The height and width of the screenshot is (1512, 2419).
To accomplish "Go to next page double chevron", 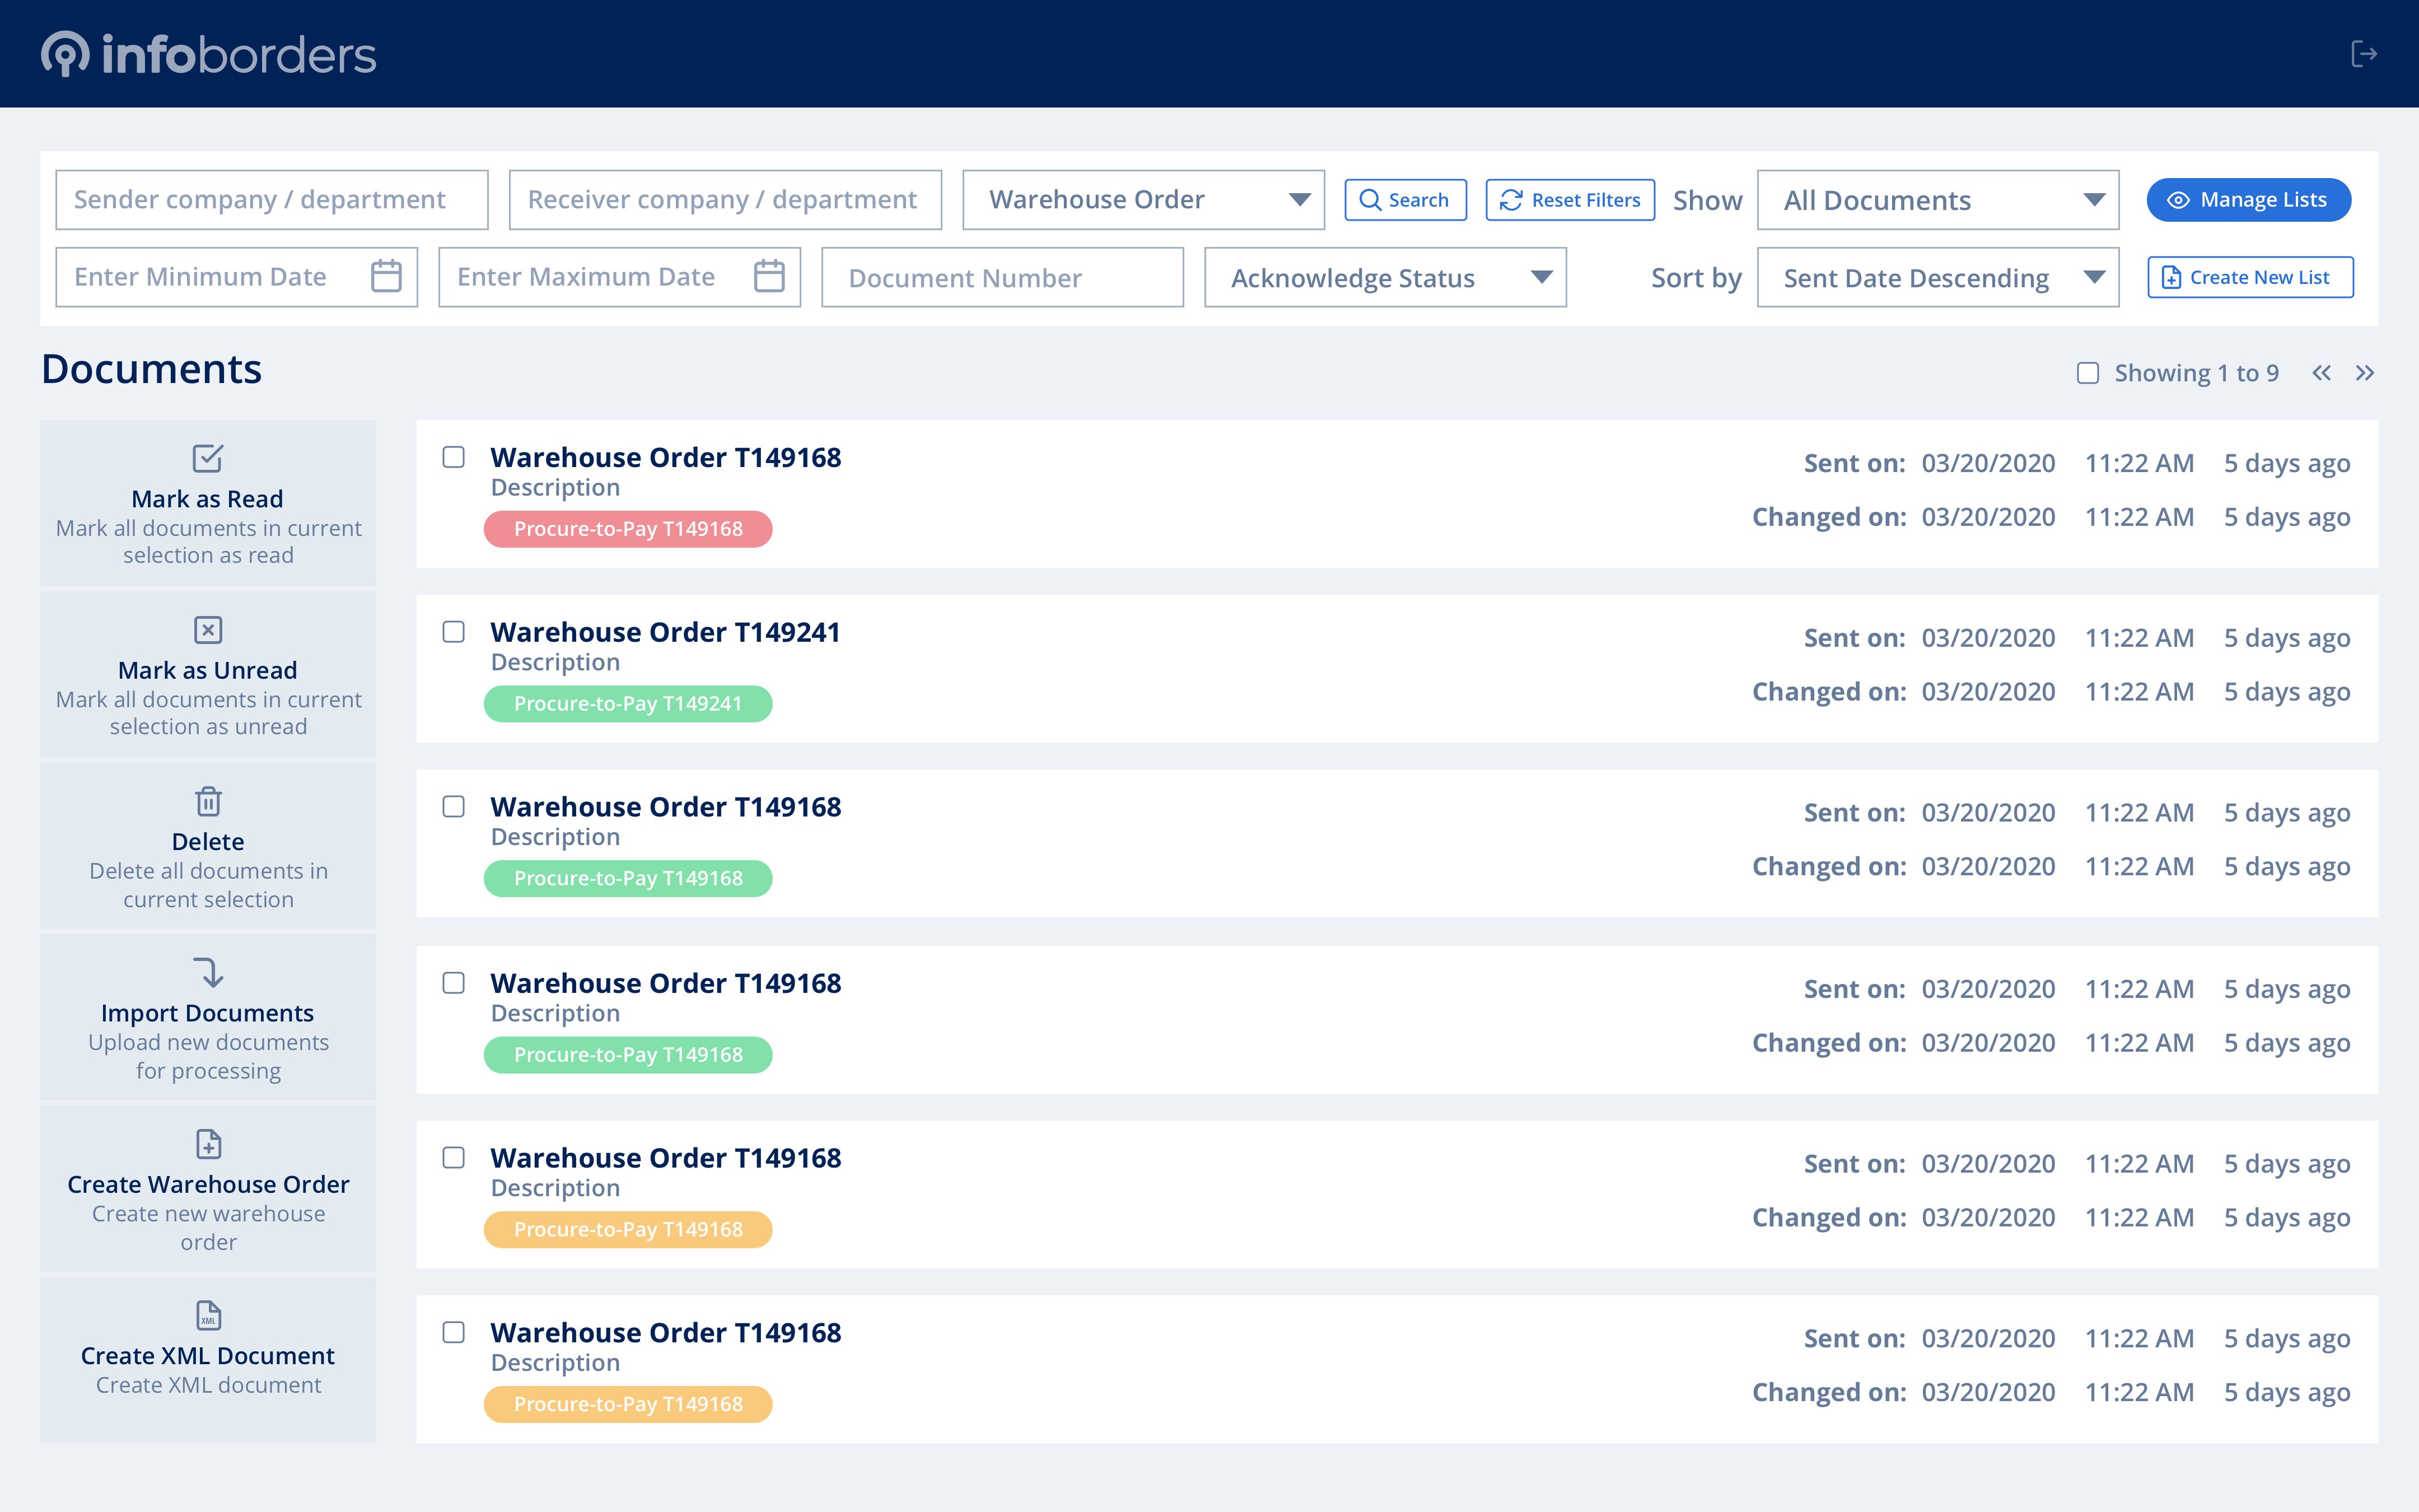I will pyautogui.click(x=2364, y=373).
